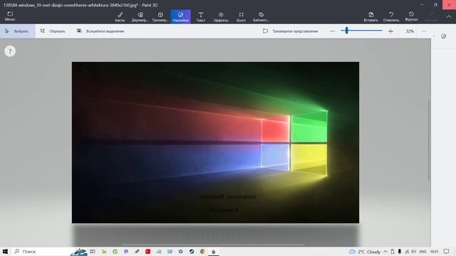The width and height of the screenshot is (456, 256).
Task: Click the zoom out minus button
Action: point(333,31)
